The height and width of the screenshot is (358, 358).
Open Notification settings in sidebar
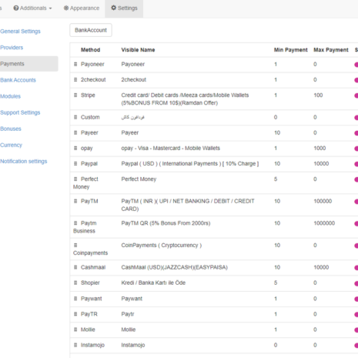[24, 162]
